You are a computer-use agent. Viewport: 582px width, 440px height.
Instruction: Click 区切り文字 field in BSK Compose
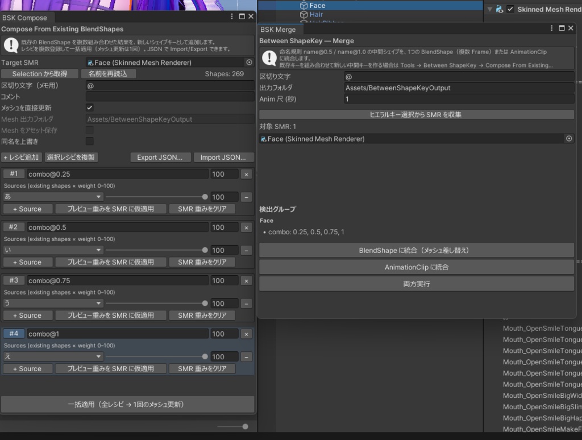(170, 86)
